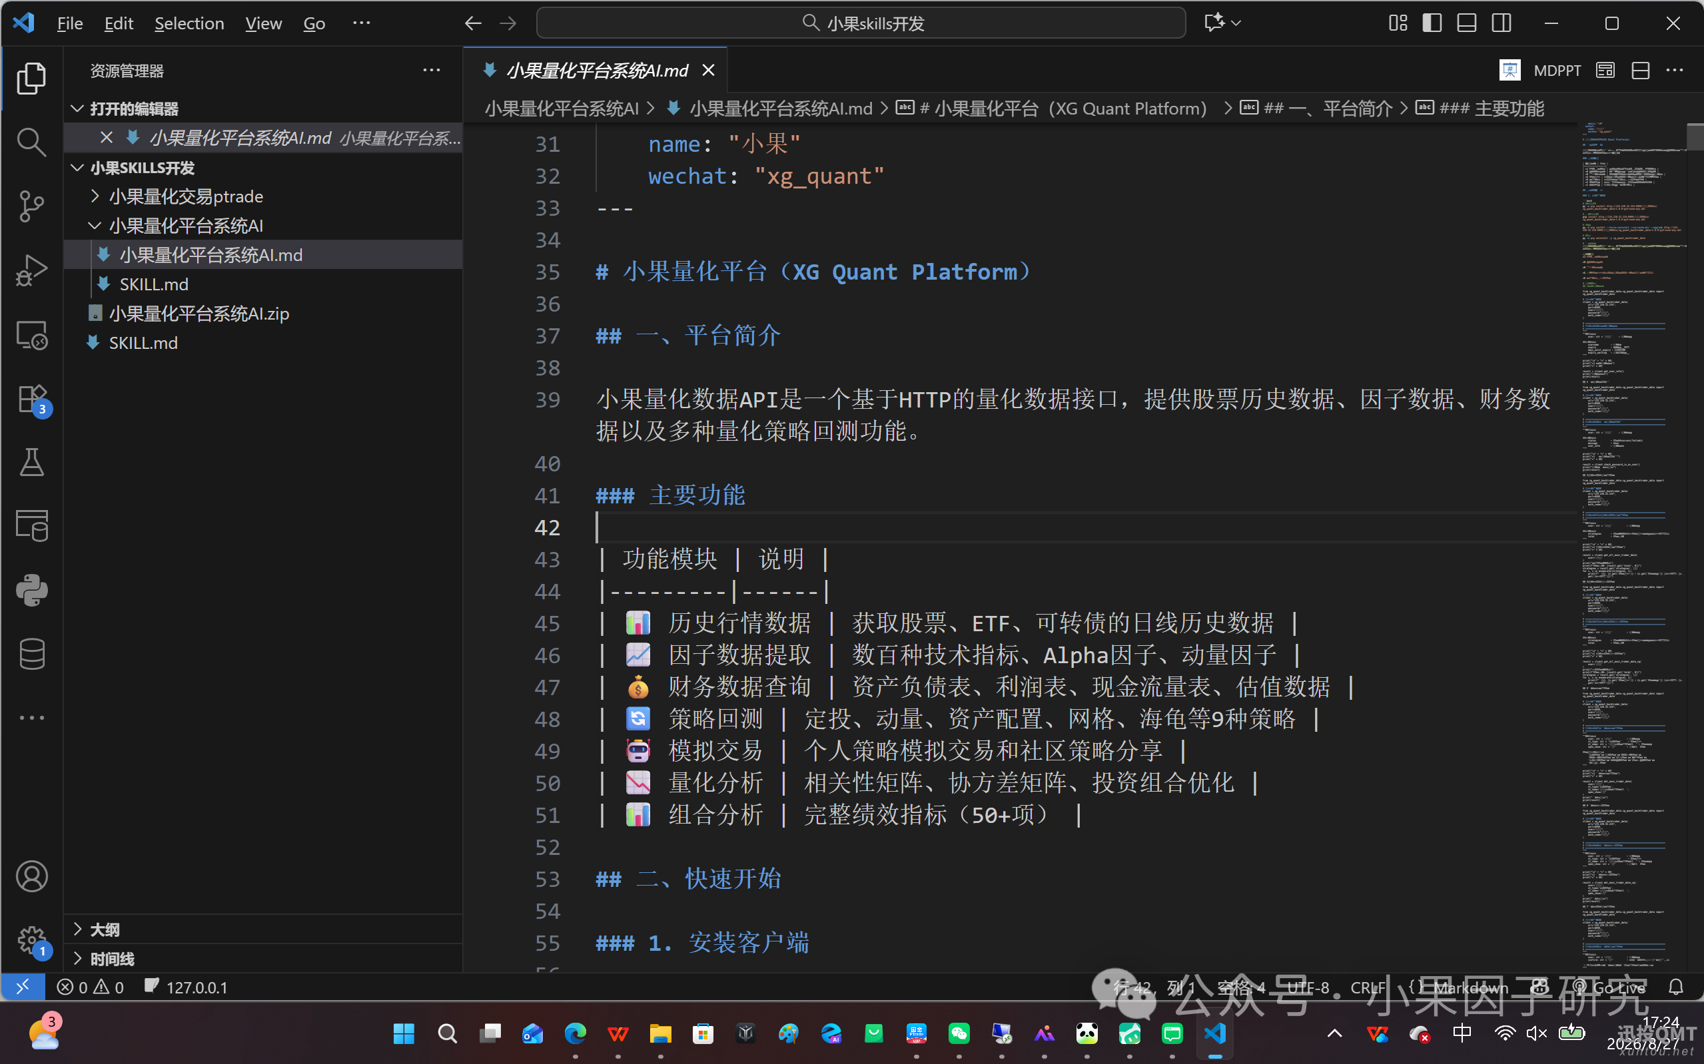
Task: Open the database cylinder view
Action: [31, 654]
